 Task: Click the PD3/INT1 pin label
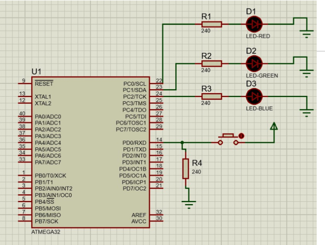[134, 162]
